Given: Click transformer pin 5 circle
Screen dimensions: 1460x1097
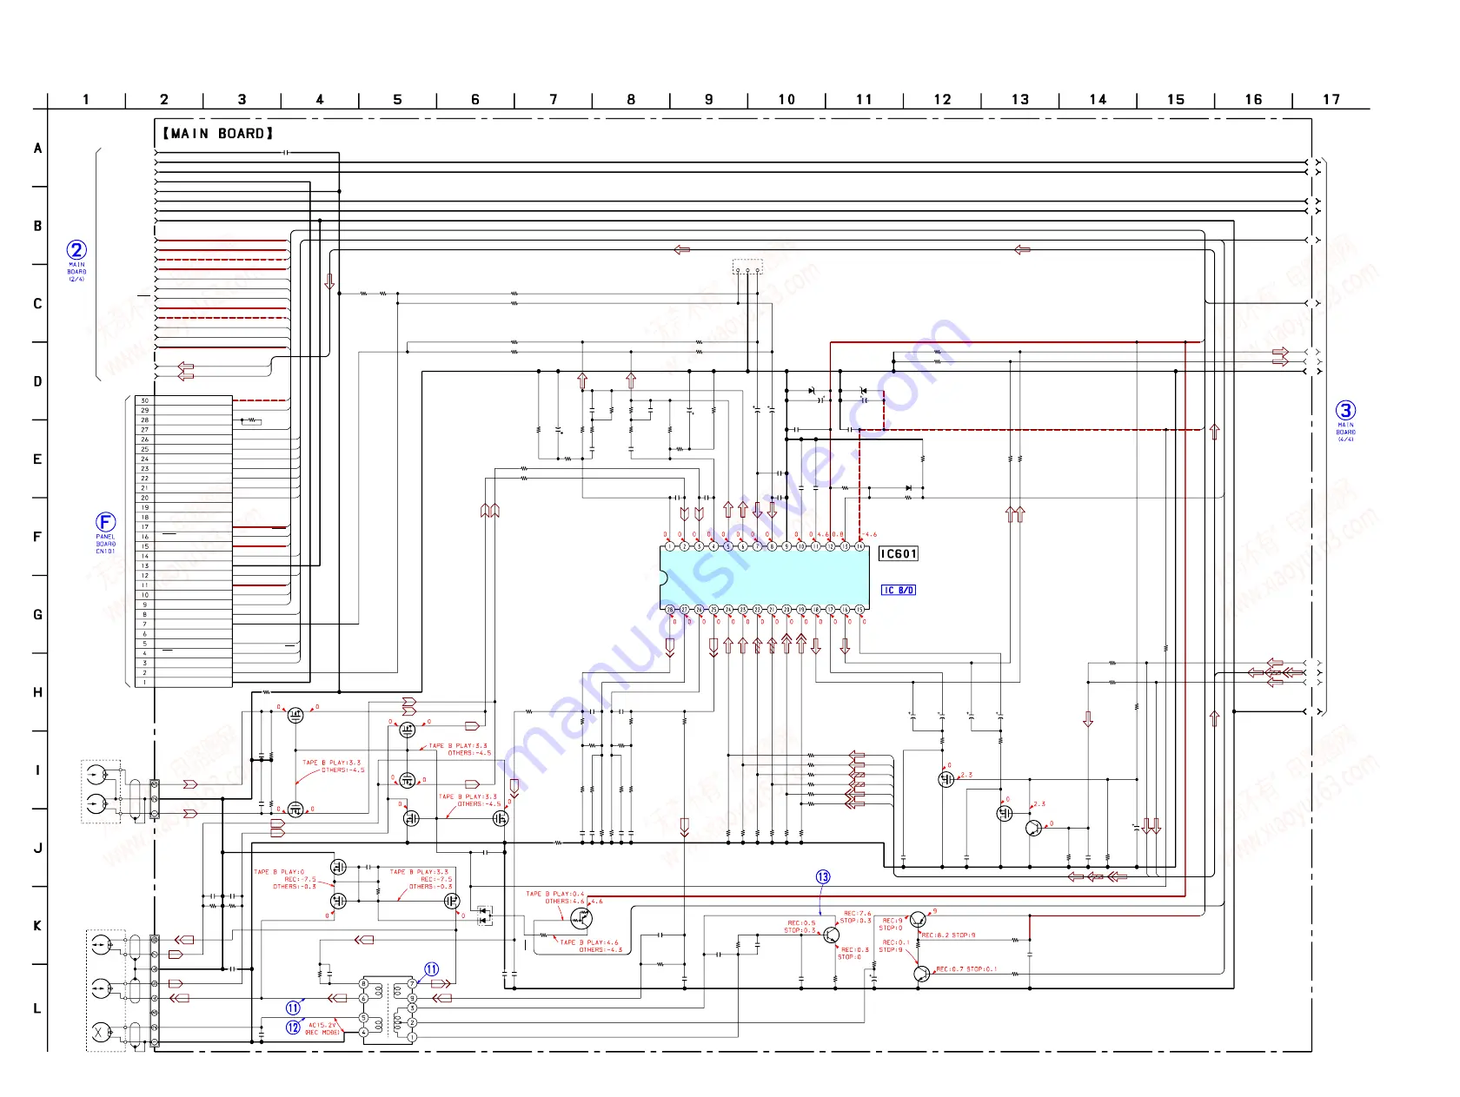Looking at the screenshot, I should [364, 1018].
